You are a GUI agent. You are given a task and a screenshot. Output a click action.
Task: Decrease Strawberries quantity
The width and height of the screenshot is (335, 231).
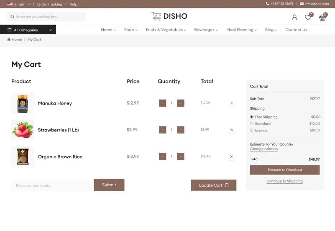(x=162, y=130)
